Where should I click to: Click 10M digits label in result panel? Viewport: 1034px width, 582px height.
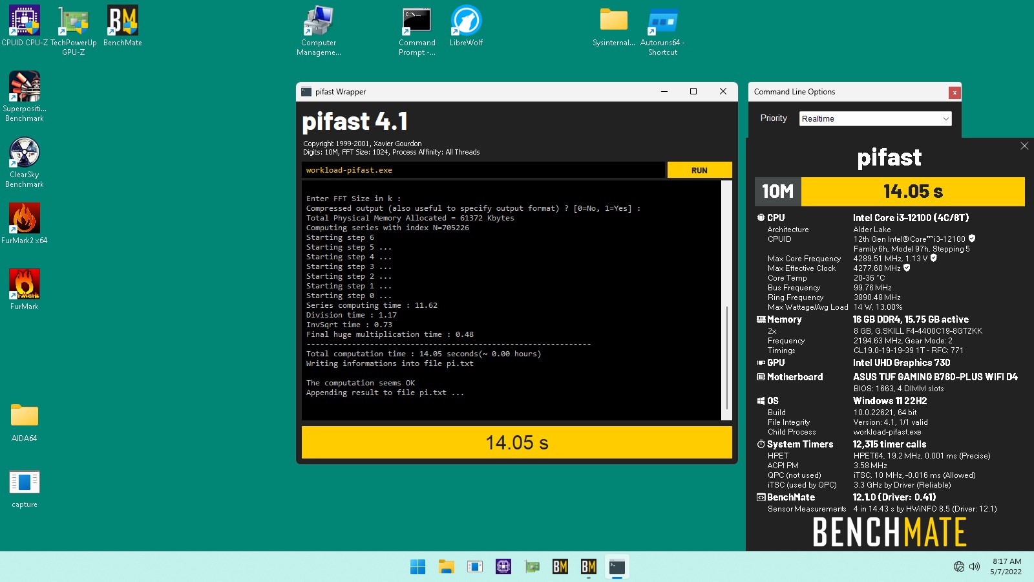[777, 191]
